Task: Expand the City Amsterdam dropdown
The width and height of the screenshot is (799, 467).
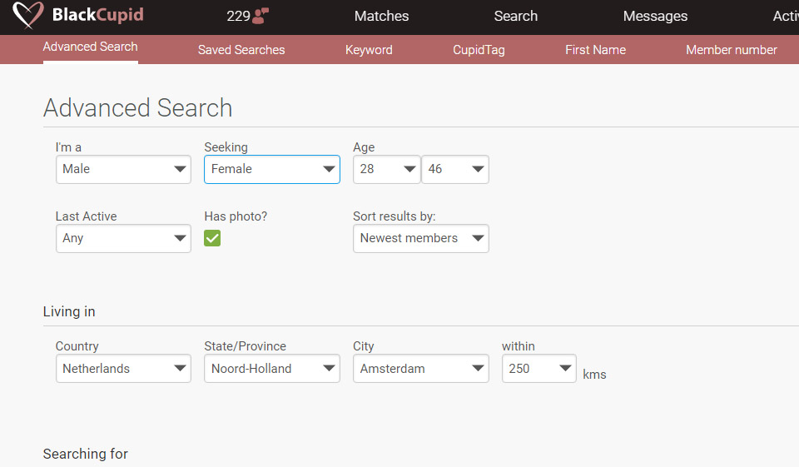Action: click(x=420, y=369)
